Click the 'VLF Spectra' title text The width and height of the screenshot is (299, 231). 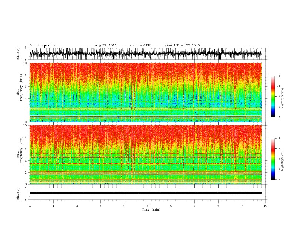coord(43,45)
